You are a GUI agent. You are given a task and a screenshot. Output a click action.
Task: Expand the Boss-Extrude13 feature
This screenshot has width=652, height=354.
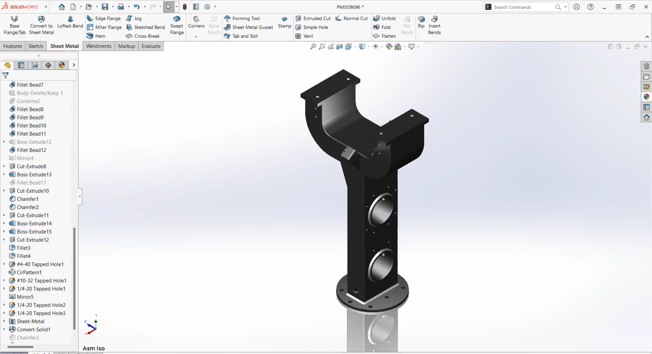tap(4, 174)
